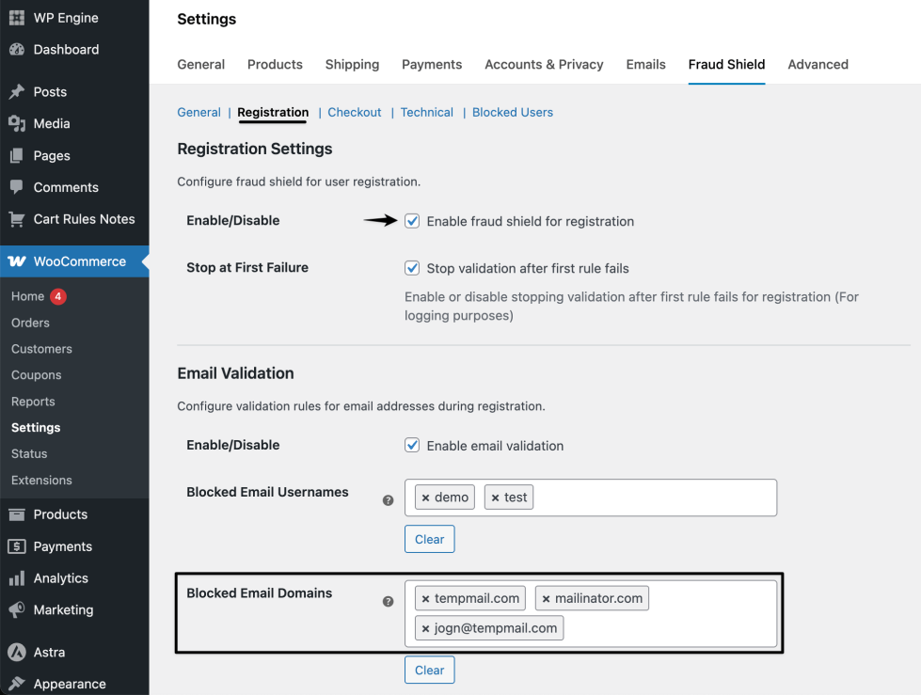921x695 pixels.
Task: Clear the Blocked Email Usernames list
Action: 429,539
